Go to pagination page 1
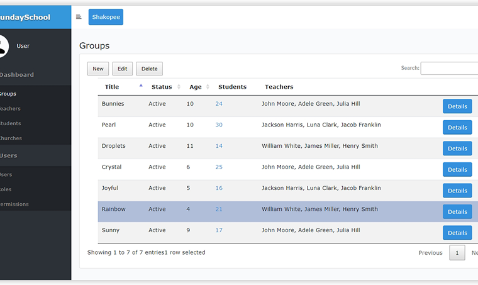This screenshot has width=478, height=285. 457,253
